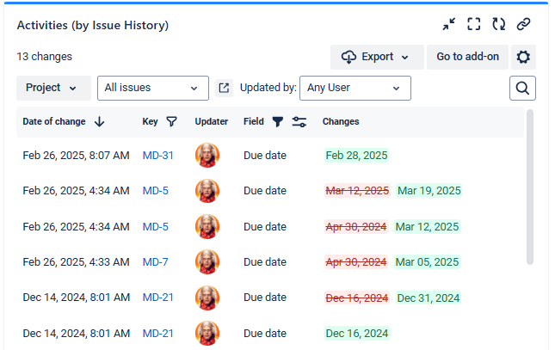Click updater avatar in Dec 31, 2024 row
This screenshot has width=555, height=350.
click(x=207, y=298)
